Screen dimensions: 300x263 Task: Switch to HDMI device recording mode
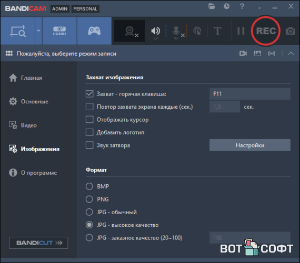point(59,31)
